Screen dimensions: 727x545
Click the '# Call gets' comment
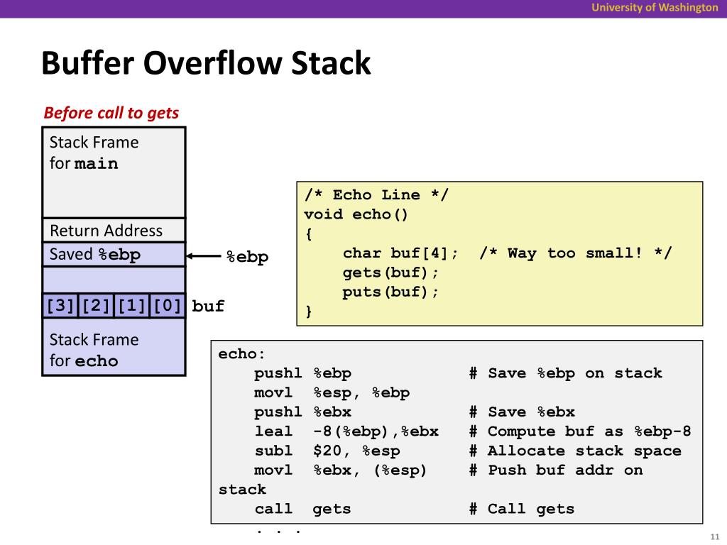(x=522, y=509)
